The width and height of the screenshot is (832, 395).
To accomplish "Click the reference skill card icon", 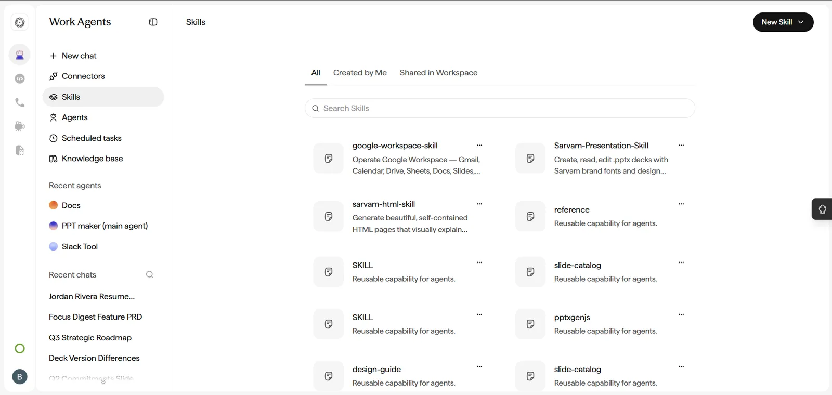I will [x=530, y=217].
